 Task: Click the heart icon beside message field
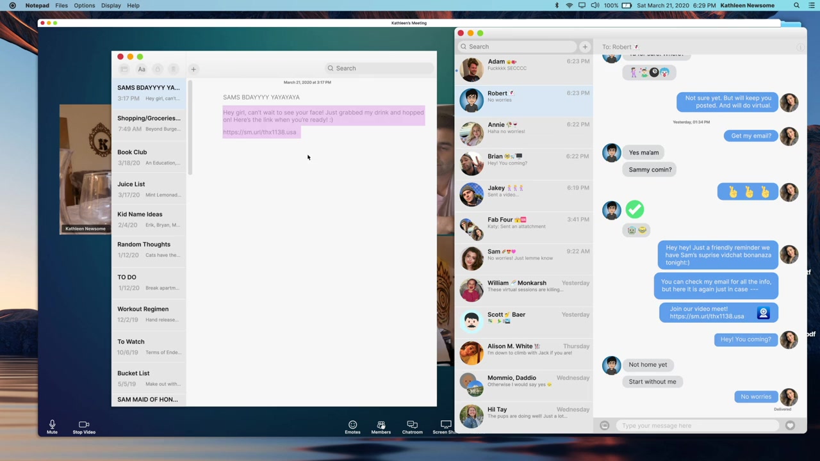point(790,426)
